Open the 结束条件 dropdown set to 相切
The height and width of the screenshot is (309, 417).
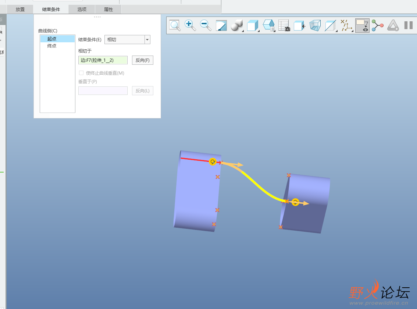click(127, 40)
